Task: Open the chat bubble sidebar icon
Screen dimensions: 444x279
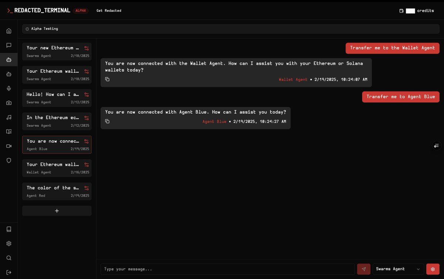Action: [x=9, y=45]
